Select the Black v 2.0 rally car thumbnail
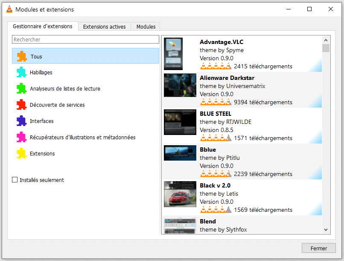344x261 pixels. click(x=180, y=195)
